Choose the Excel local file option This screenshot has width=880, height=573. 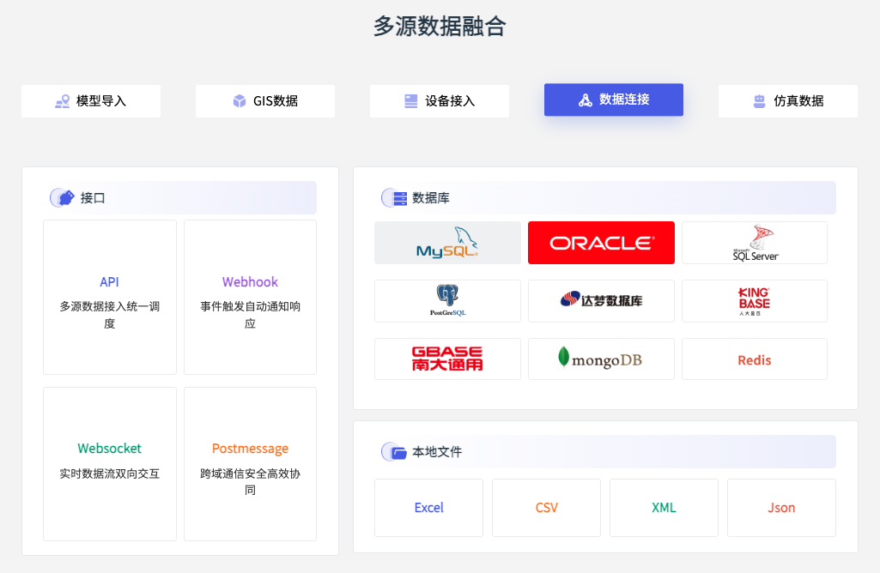pos(428,508)
